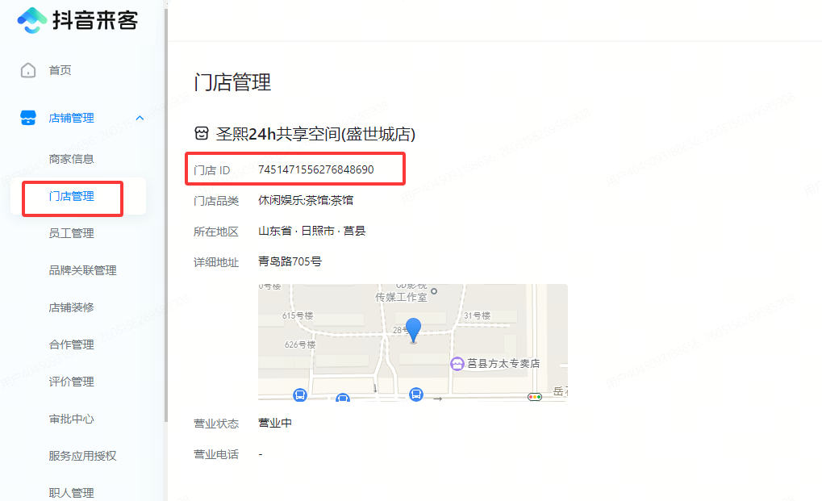Click the blue location pin on map
Viewport: 822px width, 501px height.
click(414, 330)
